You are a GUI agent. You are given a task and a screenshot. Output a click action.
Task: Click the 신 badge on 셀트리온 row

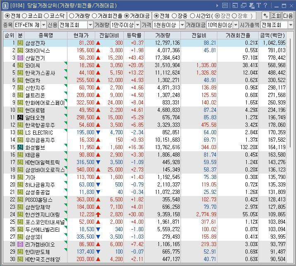point(20,95)
